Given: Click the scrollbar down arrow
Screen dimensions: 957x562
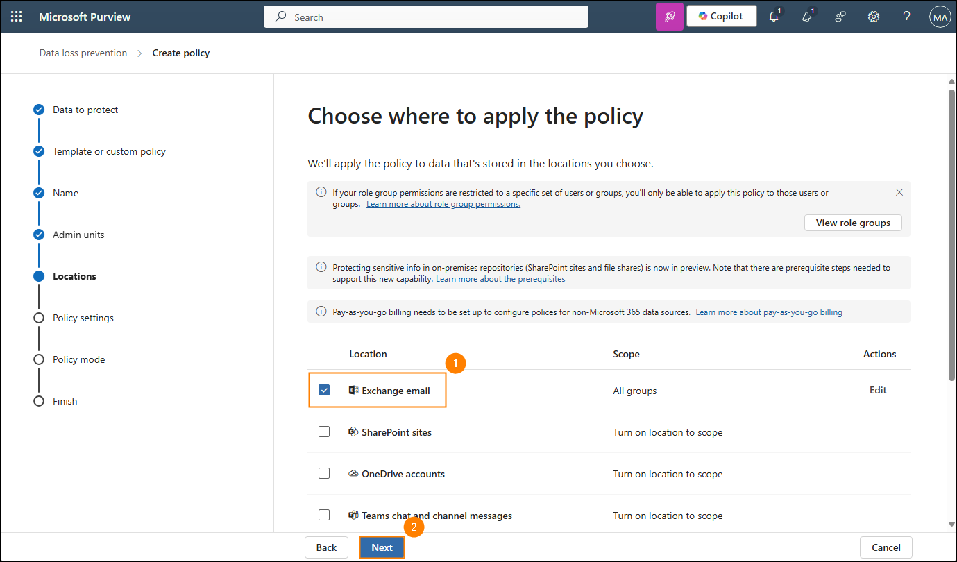Looking at the screenshot, I should (x=951, y=524).
